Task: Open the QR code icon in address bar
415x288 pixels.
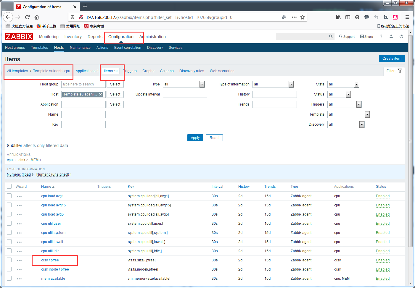Action: (284, 17)
